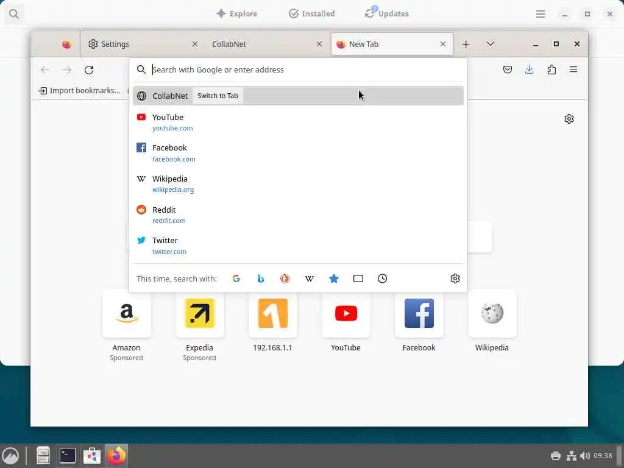Click the Firefox taskbar icon
This screenshot has height=468, width=624.
click(x=116, y=456)
